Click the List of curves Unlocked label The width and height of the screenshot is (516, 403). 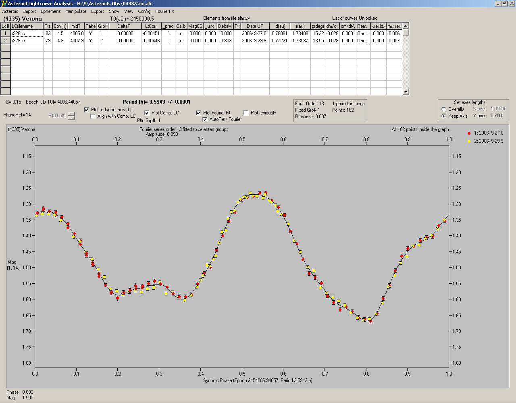(355, 18)
